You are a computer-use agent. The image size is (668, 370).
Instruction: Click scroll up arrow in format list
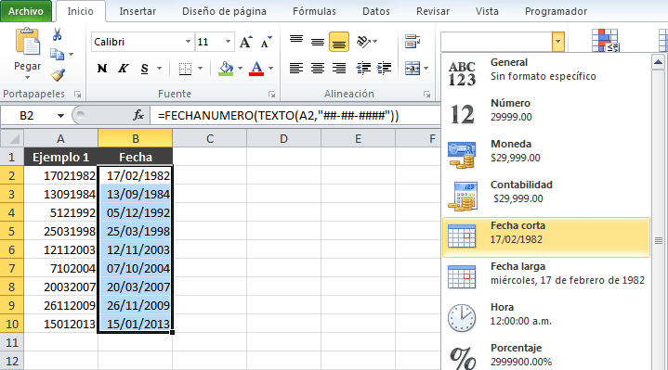click(x=658, y=62)
